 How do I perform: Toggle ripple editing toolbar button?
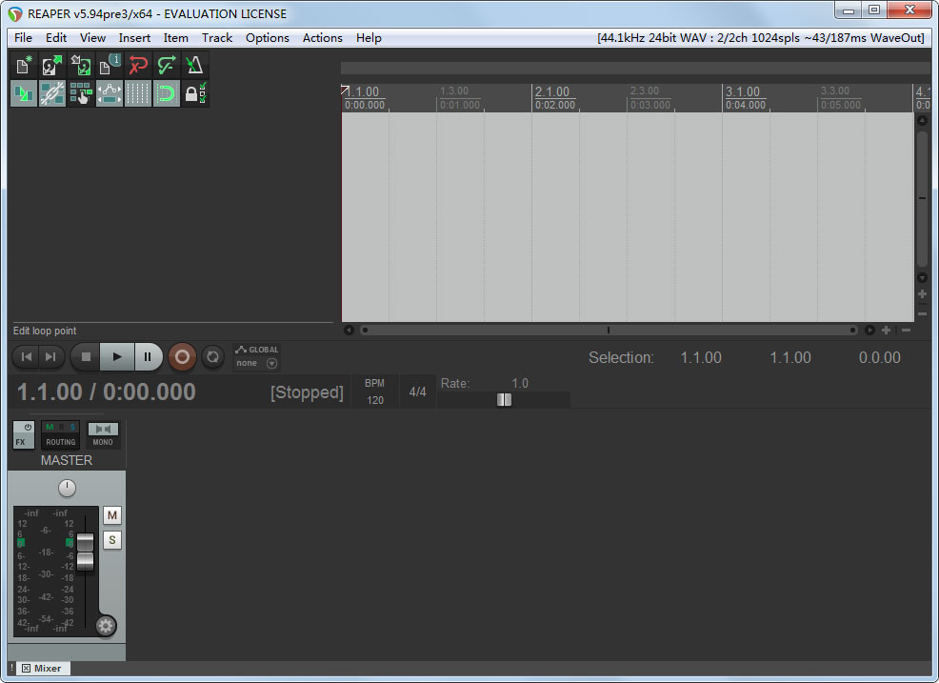[x=81, y=93]
